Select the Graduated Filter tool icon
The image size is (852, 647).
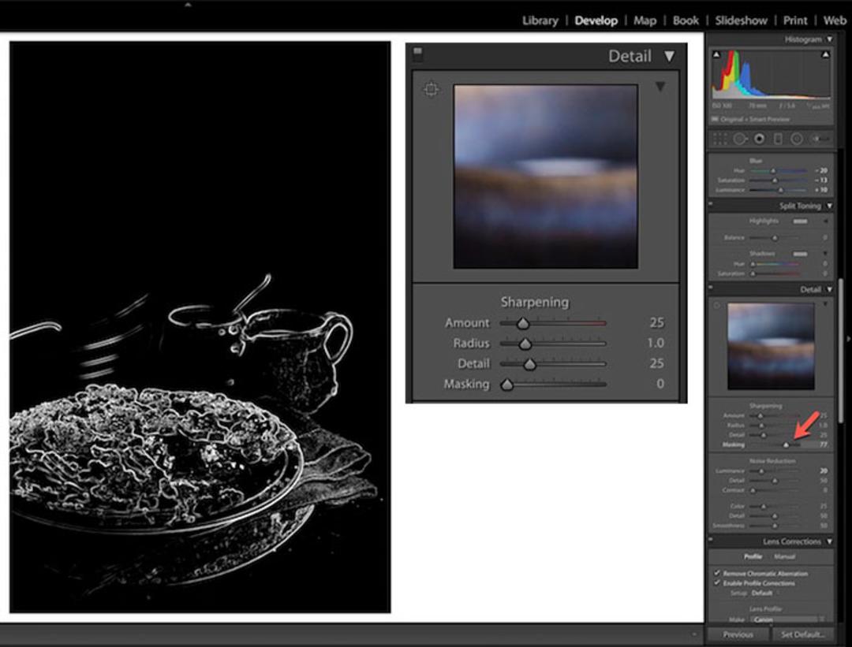778,139
